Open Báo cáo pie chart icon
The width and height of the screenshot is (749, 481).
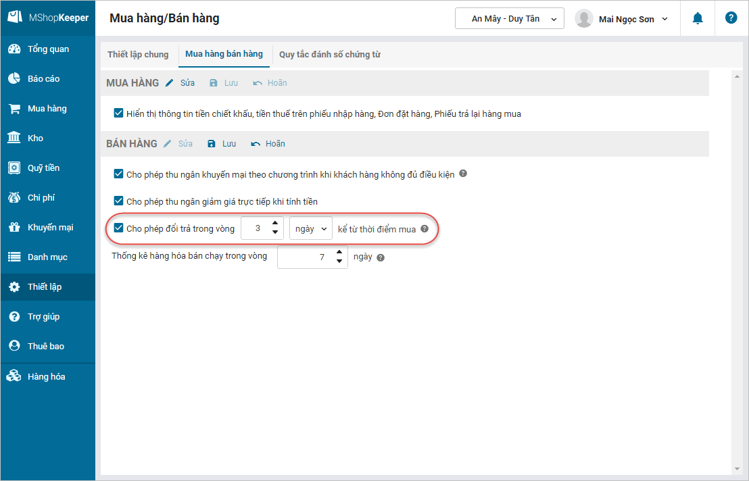pos(14,78)
